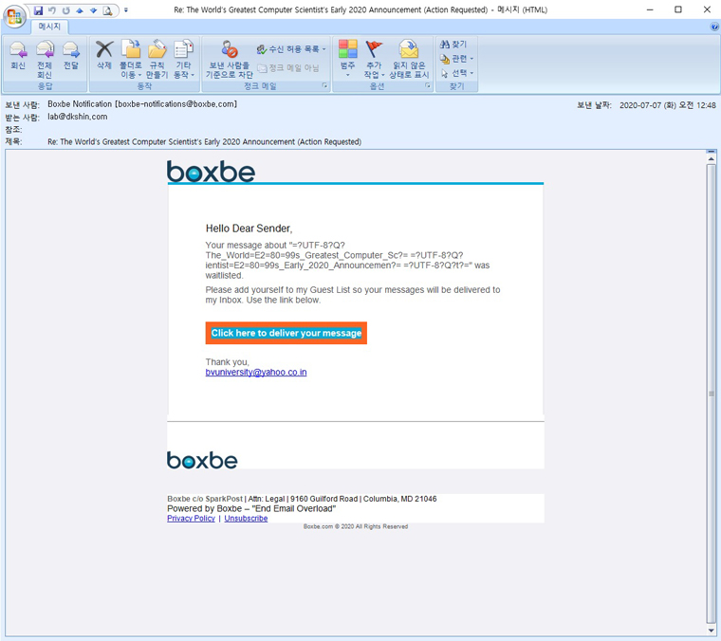This screenshot has height=641, width=721.
Task: Click the 찾기 find binoculars button
Action: pyautogui.click(x=453, y=45)
